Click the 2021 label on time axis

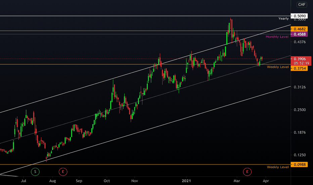click(186, 181)
